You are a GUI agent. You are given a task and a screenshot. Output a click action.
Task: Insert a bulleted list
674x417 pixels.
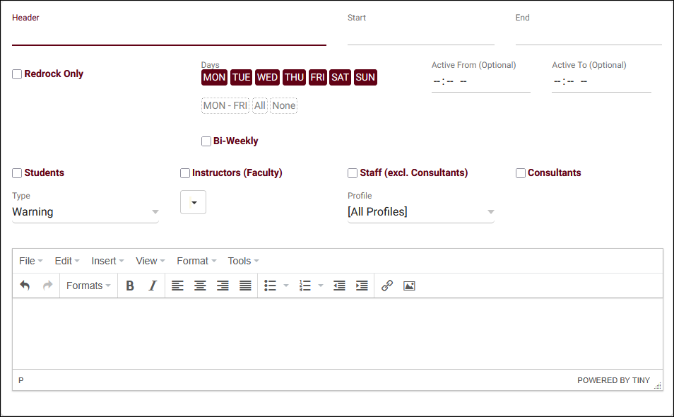[270, 286]
